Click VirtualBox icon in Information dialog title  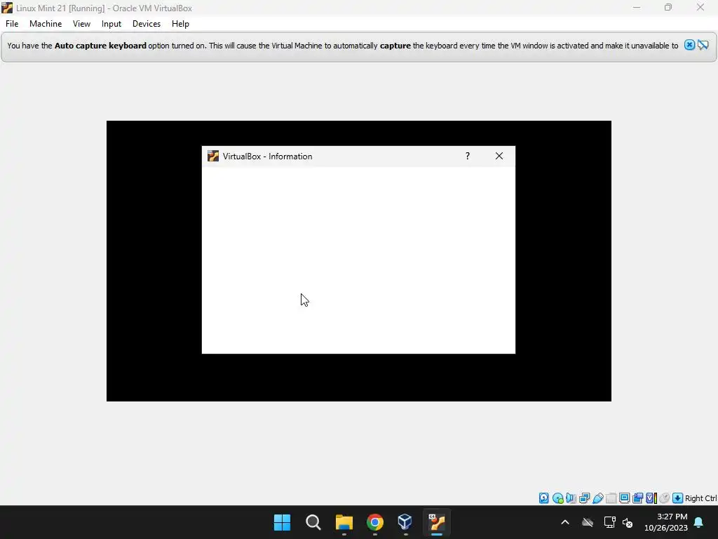213,157
